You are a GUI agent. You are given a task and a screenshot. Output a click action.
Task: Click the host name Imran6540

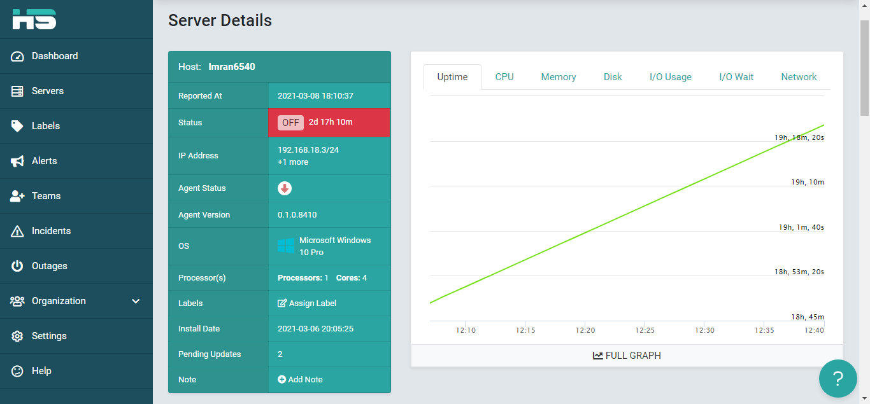click(x=232, y=67)
